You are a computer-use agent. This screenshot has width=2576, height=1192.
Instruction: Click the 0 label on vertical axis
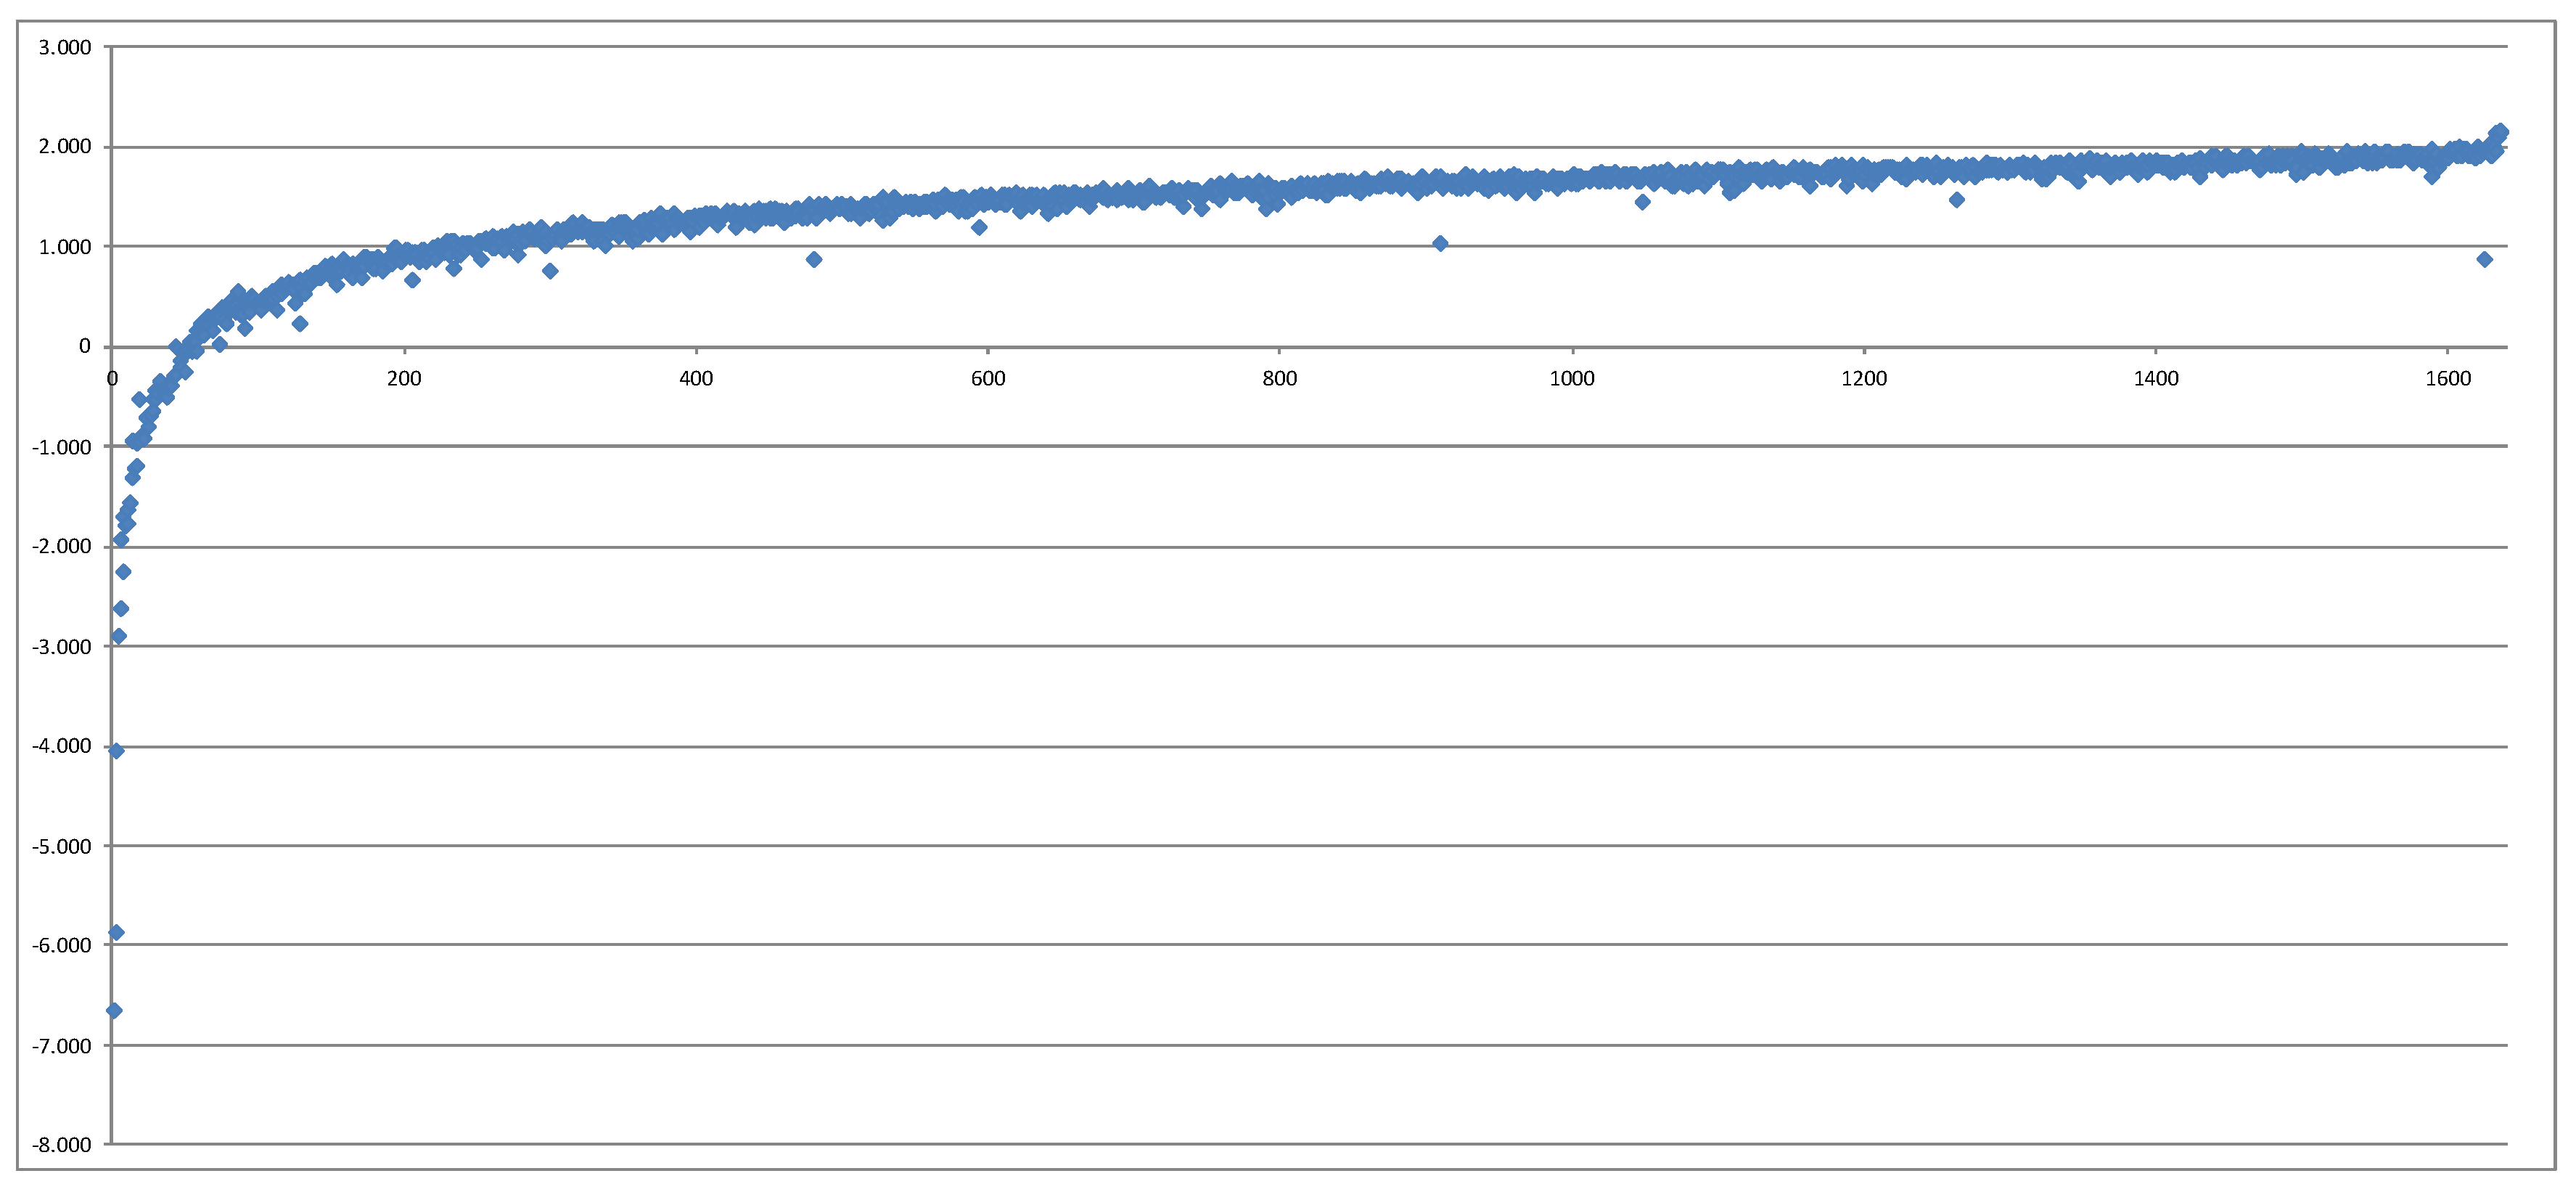pos(84,346)
